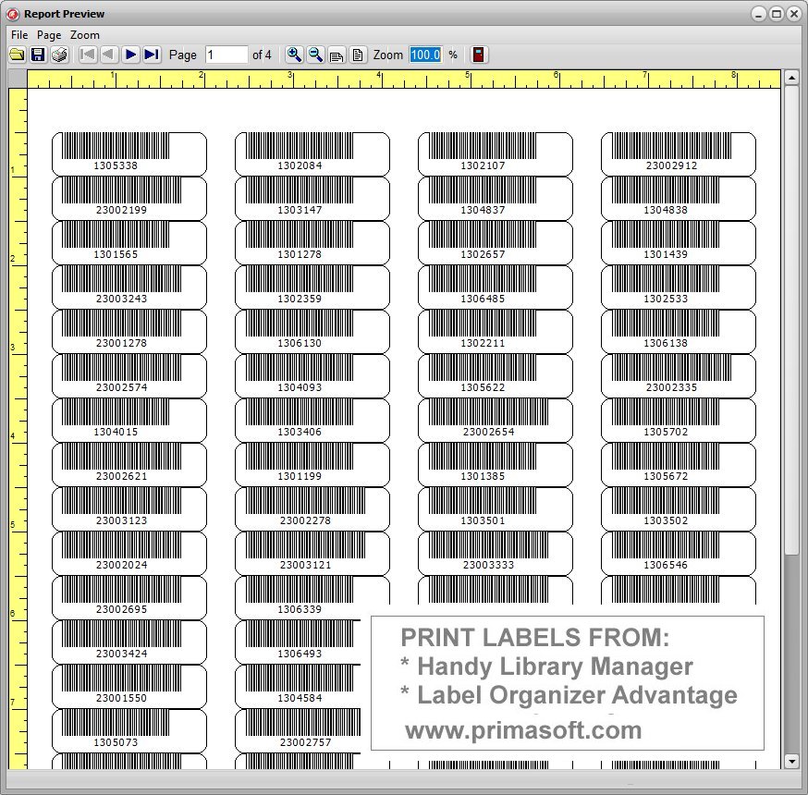Select barcode label 23003424

[129, 642]
